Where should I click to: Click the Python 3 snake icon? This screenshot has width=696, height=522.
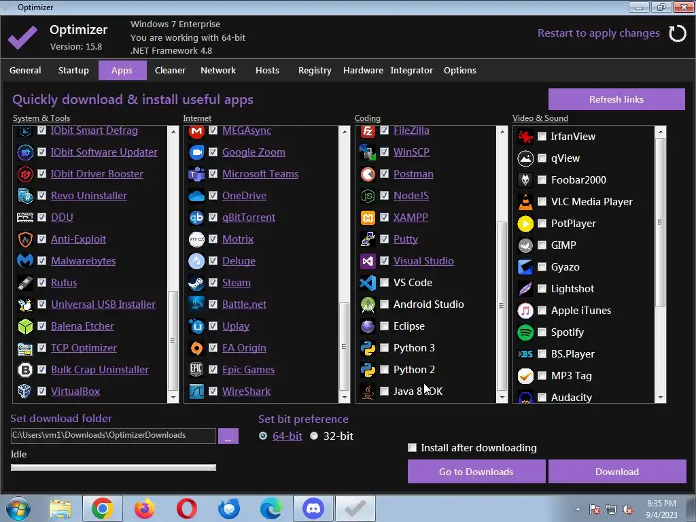pyautogui.click(x=368, y=348)
